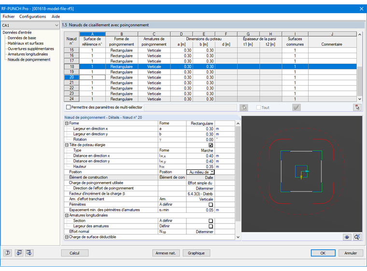Click the select in table icon beside multi-selection field
367x271 pixels.
tap(244, 107)
